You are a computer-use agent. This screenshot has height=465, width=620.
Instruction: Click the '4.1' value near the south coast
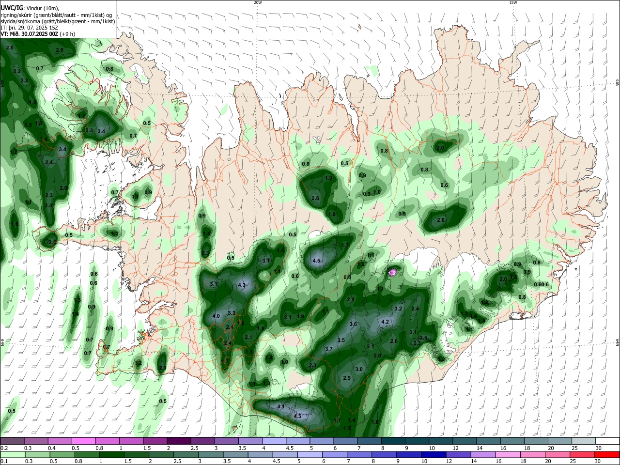pyautogui.click(x=281, y=406)
